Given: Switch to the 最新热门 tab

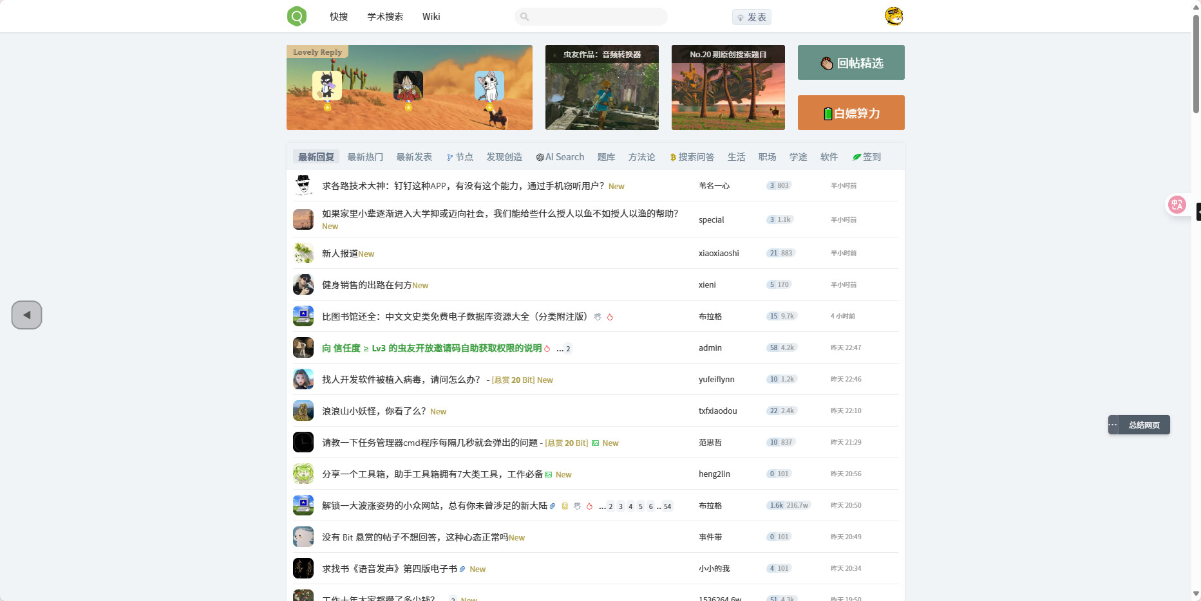Looking at the screenshot, I should 365,157.
